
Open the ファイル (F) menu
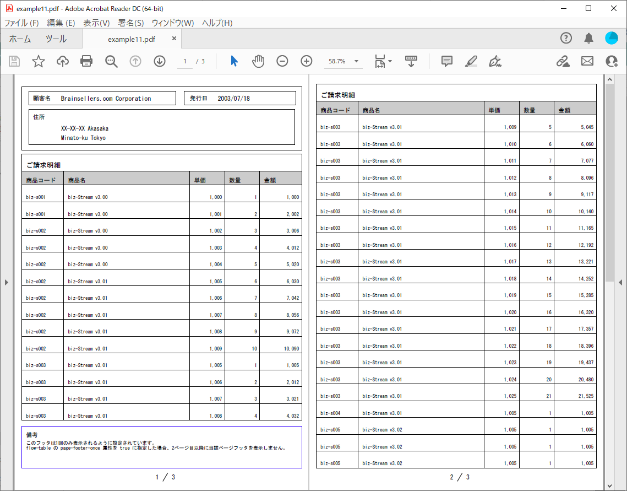pos(21,23)
